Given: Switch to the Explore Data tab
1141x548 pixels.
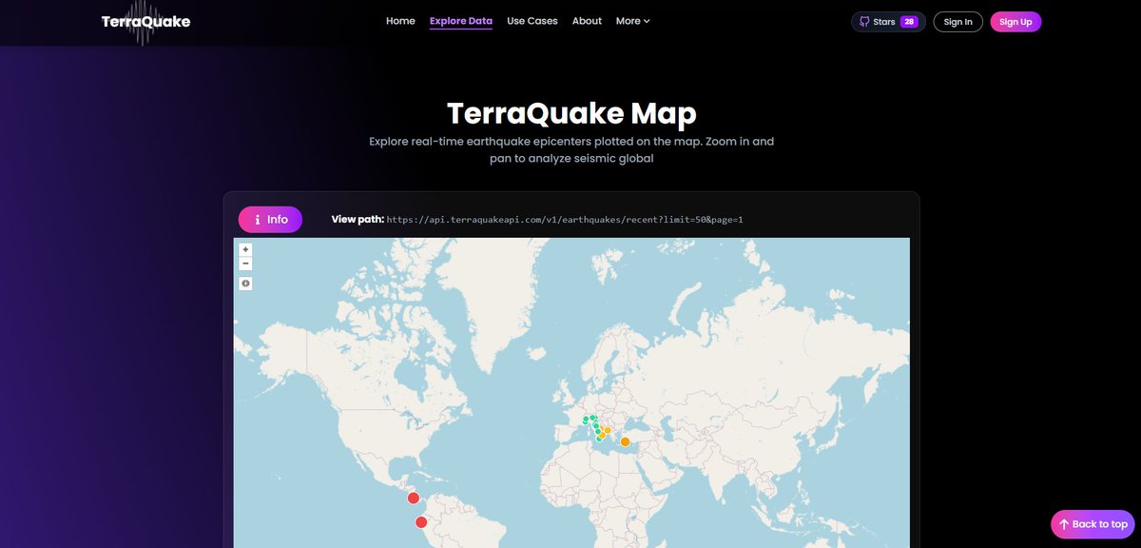Looking at the screenshot, I should [x=460, y=20].
